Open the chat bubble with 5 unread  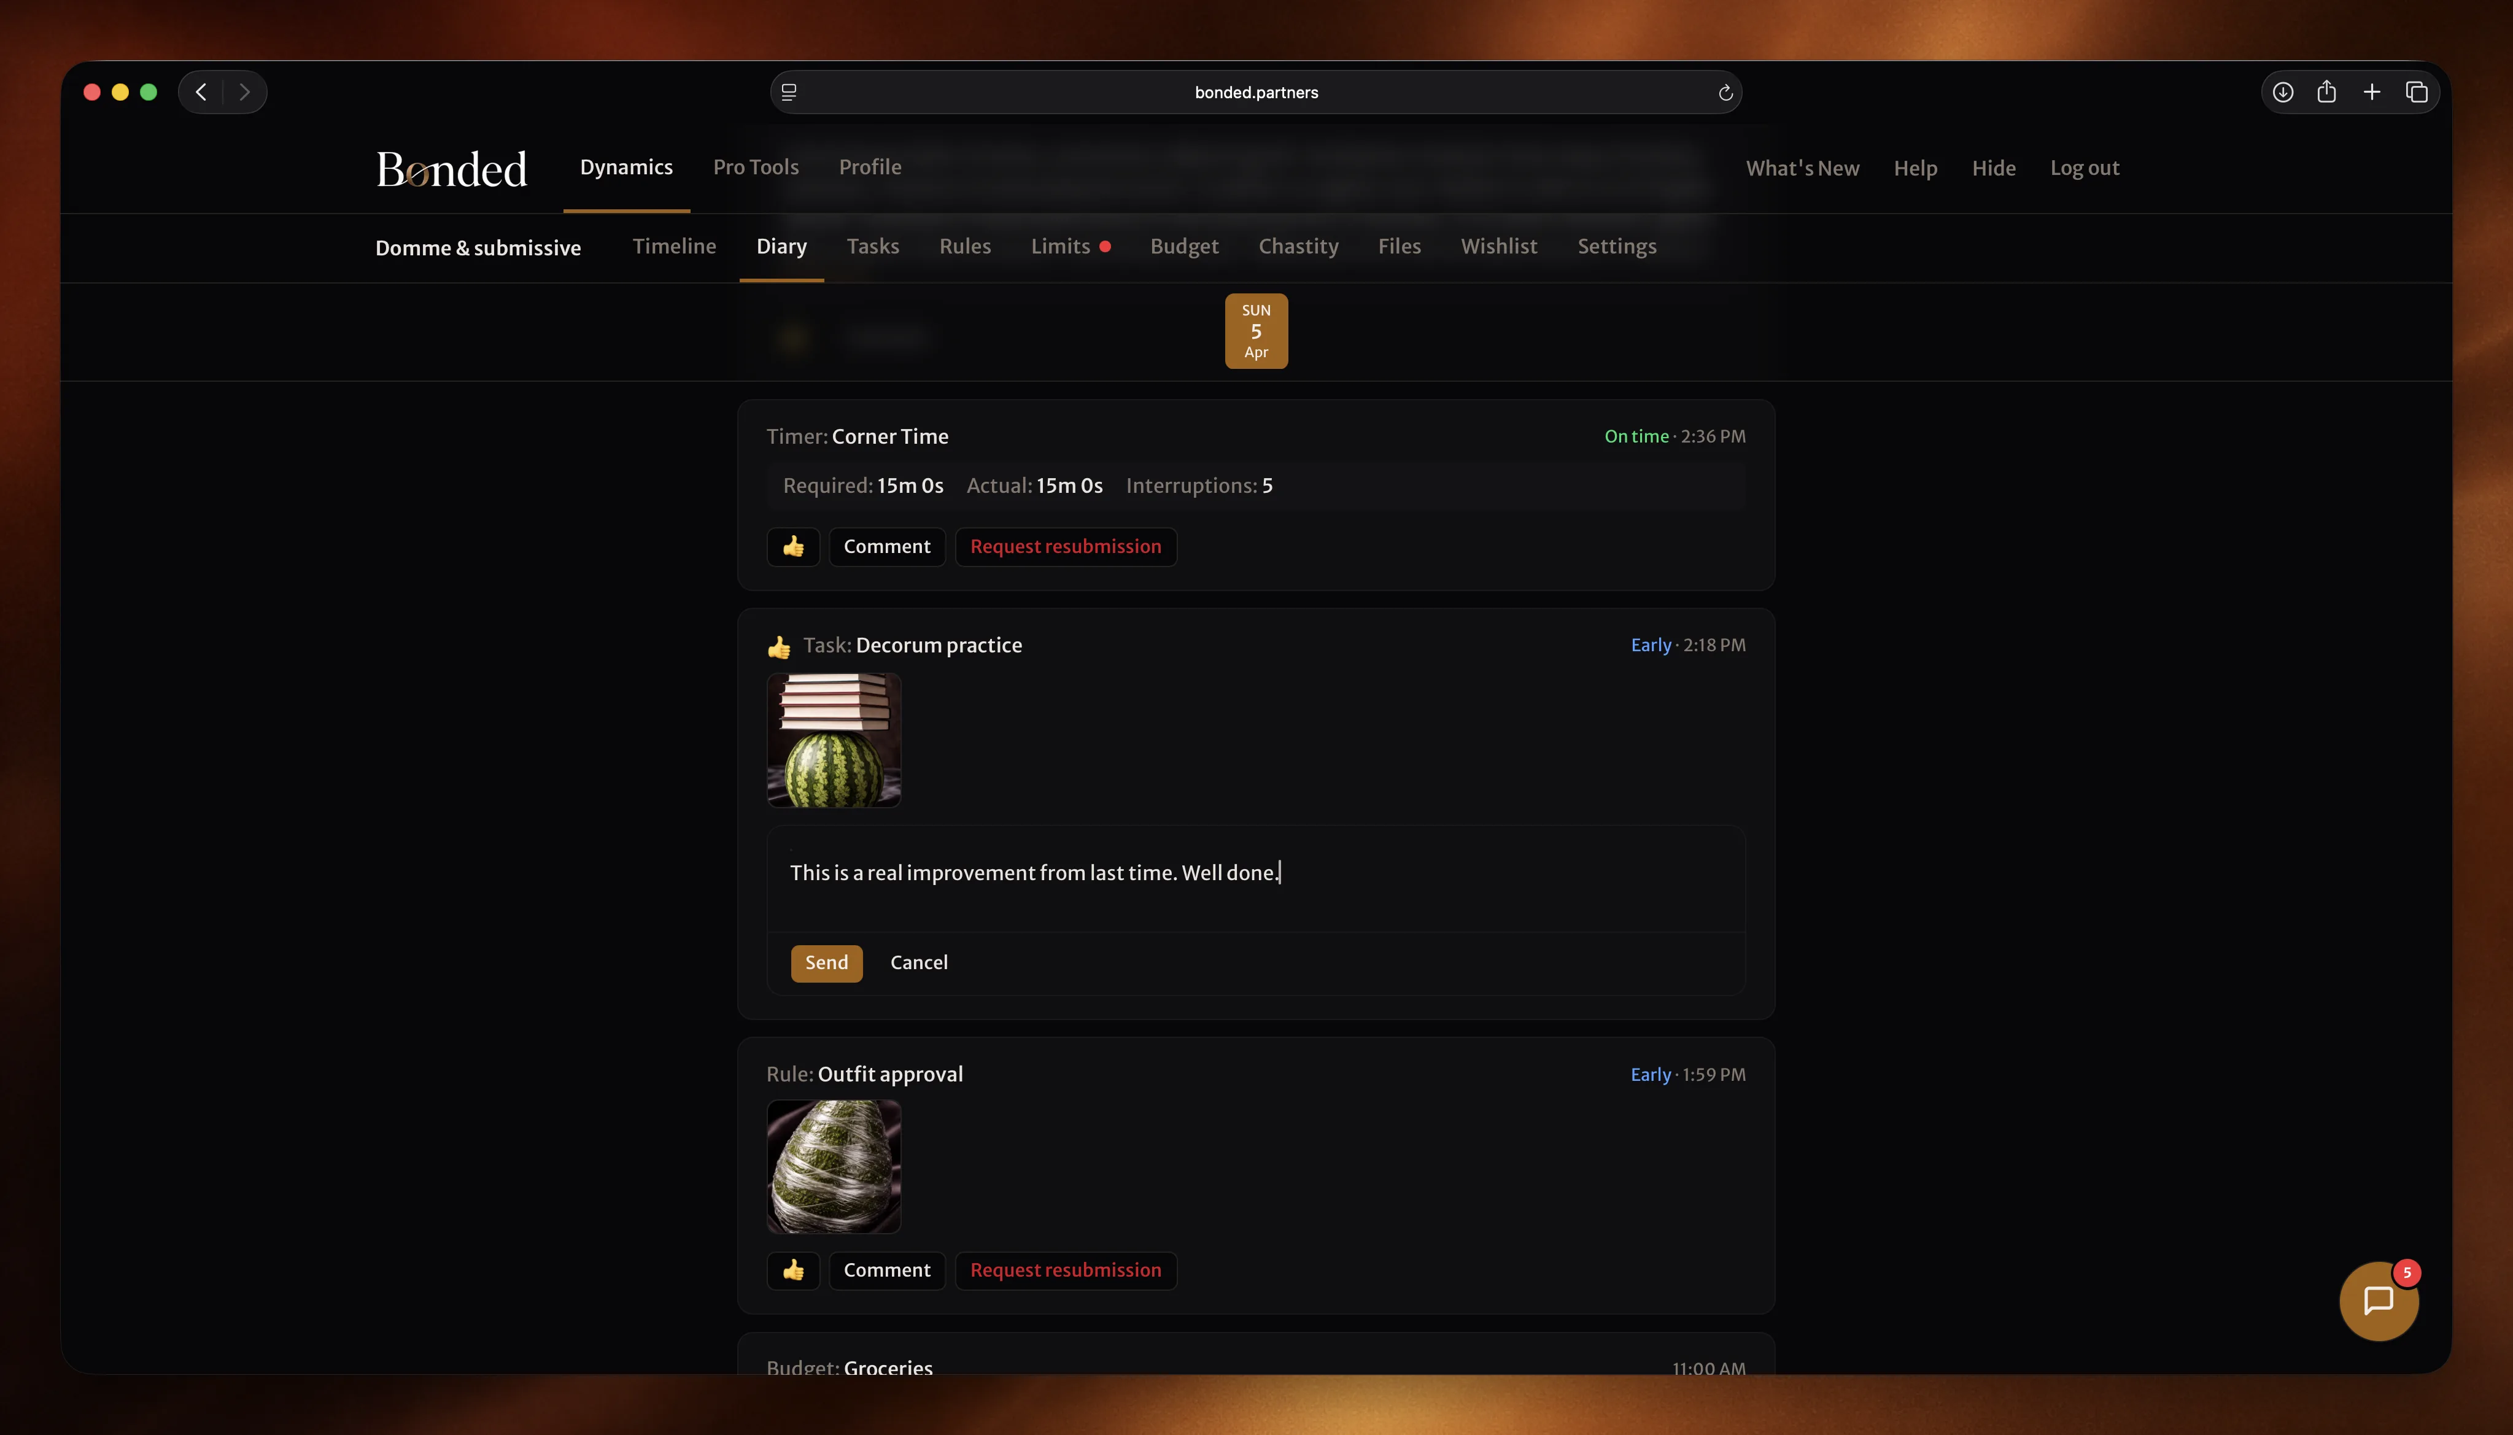(x=2378, y=1300)
